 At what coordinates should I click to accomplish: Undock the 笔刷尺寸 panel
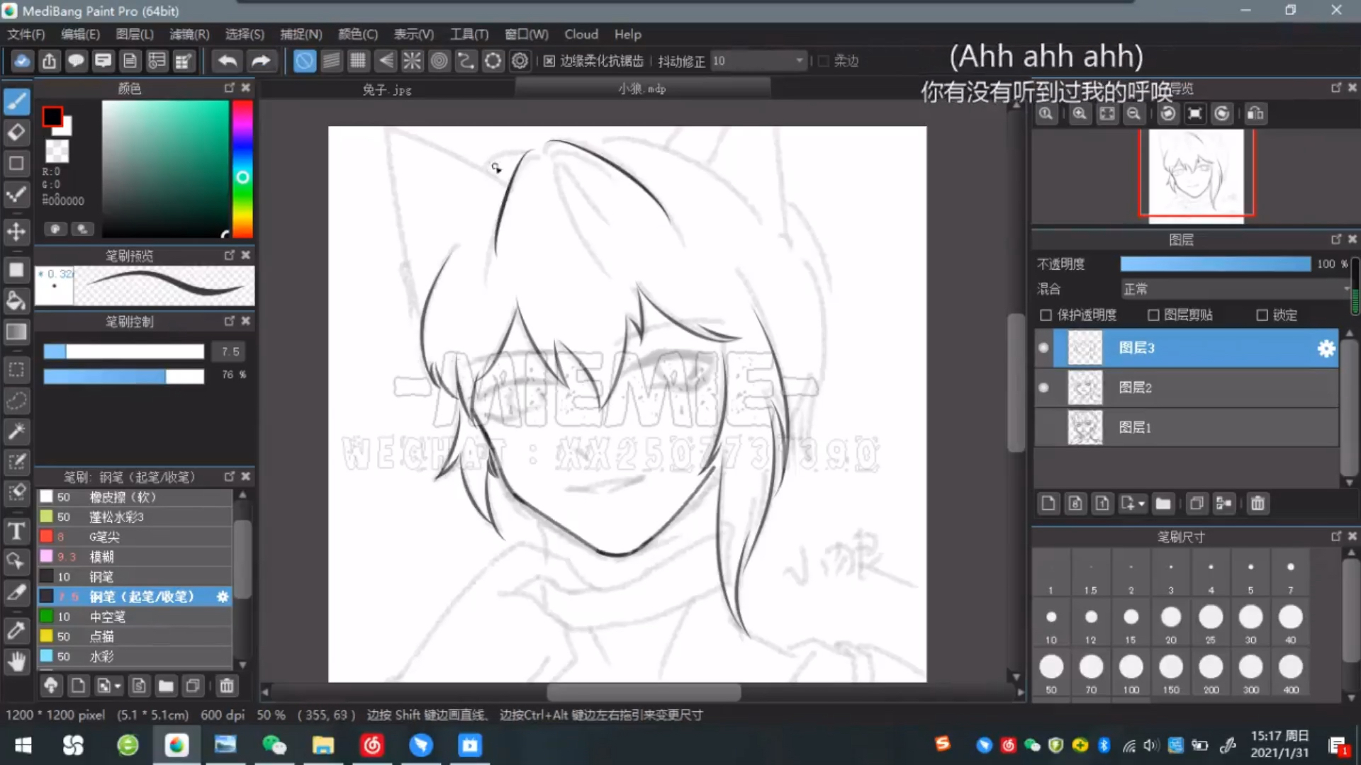tap(1335, 536)
